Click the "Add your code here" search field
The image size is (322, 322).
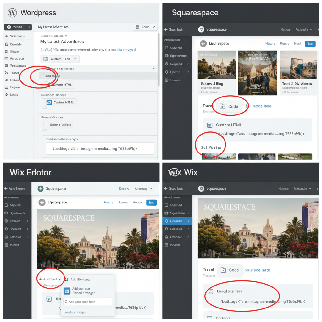pos(88,302)
